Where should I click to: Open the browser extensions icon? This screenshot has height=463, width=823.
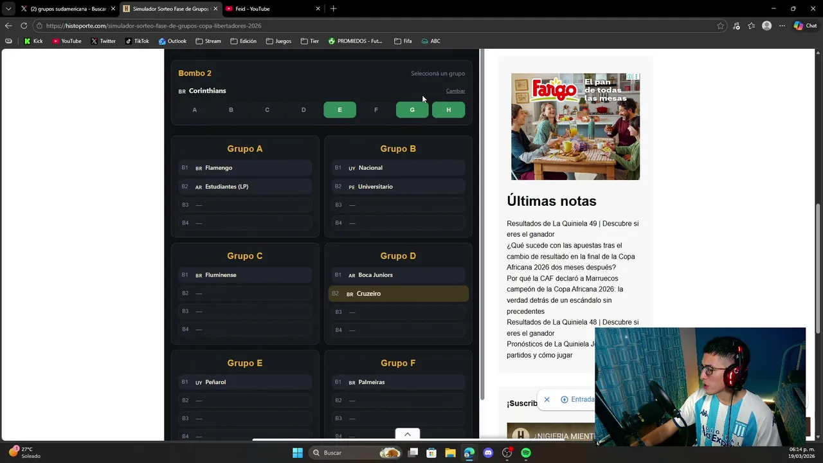coord(736,26)
